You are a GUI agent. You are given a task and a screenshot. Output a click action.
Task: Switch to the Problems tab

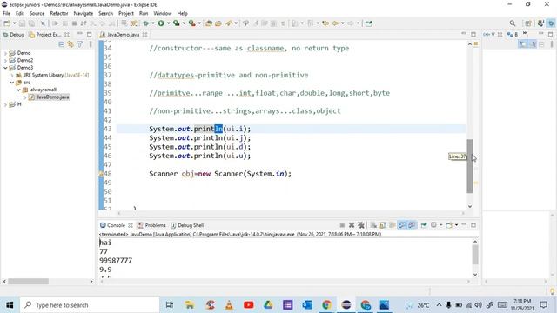[x=151, y=225]
